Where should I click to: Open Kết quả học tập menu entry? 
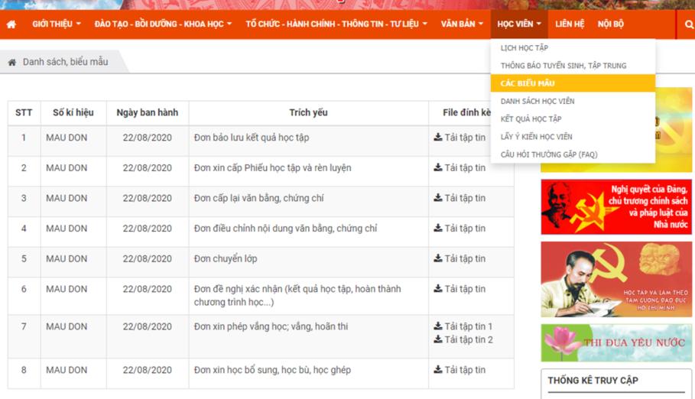coord(531,119)
